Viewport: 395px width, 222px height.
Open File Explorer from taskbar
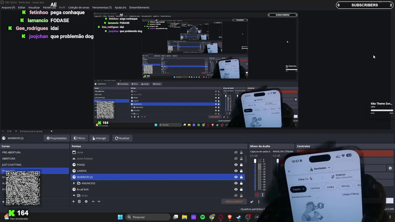[x=185, y=217]
